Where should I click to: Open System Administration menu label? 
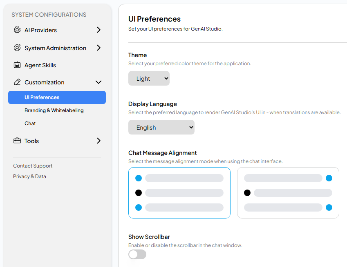pos(55,48)
